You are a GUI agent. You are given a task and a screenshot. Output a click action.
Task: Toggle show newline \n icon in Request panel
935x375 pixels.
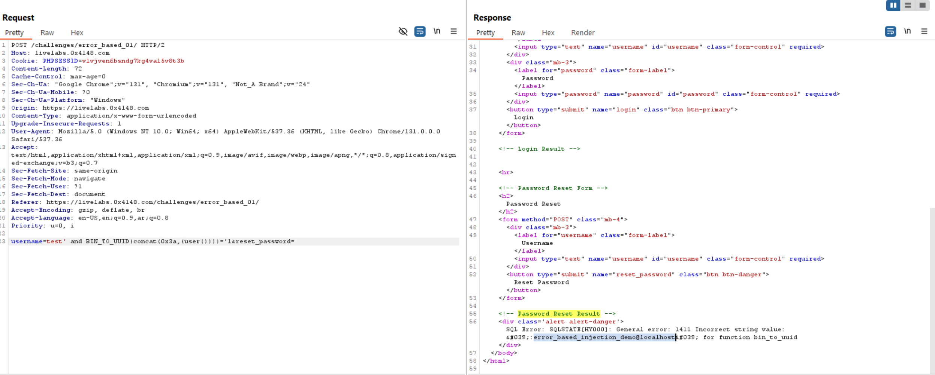coord(437,31)
